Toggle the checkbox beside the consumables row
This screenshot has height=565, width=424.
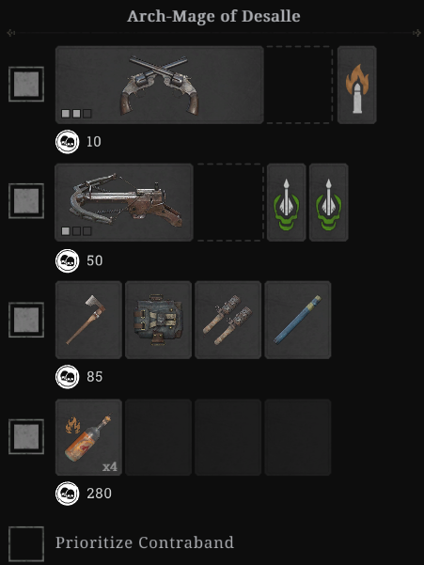[x=26, y=436]
